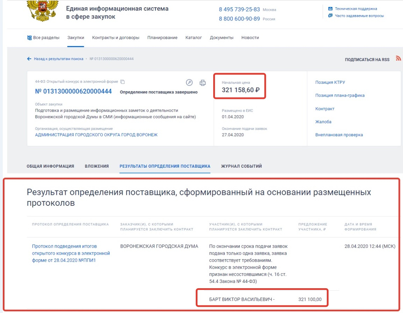The height and width of the screenshot is (313, 403).
Task: Open the Позиция плана-графика link
Action: pyautogui.click(x=340, y=95)
